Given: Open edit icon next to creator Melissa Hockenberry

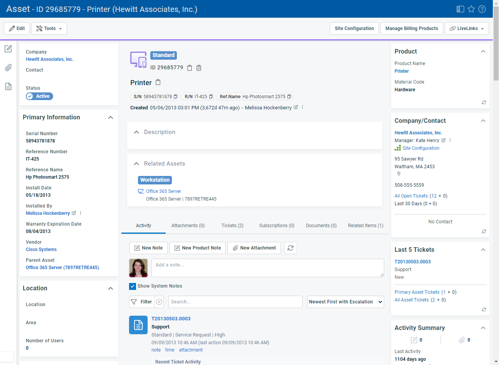Looking at the screenshot, I should (x=296, y=107).
